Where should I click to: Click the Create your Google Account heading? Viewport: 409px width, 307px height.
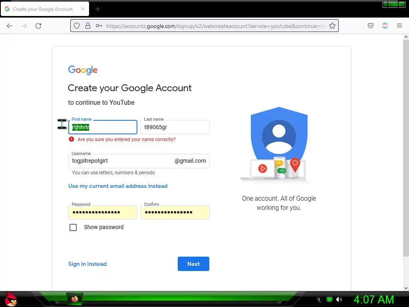tap(130, 88)
